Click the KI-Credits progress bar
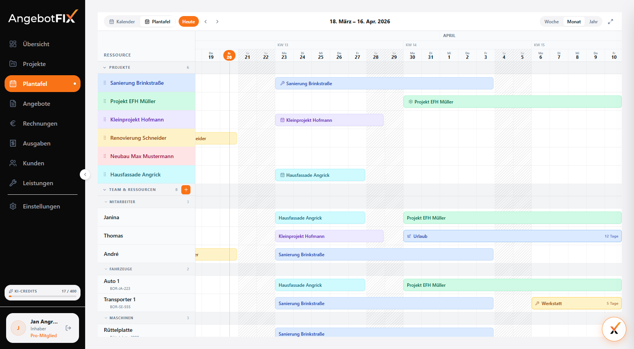 pyautogui.click(x=42, y=296)
